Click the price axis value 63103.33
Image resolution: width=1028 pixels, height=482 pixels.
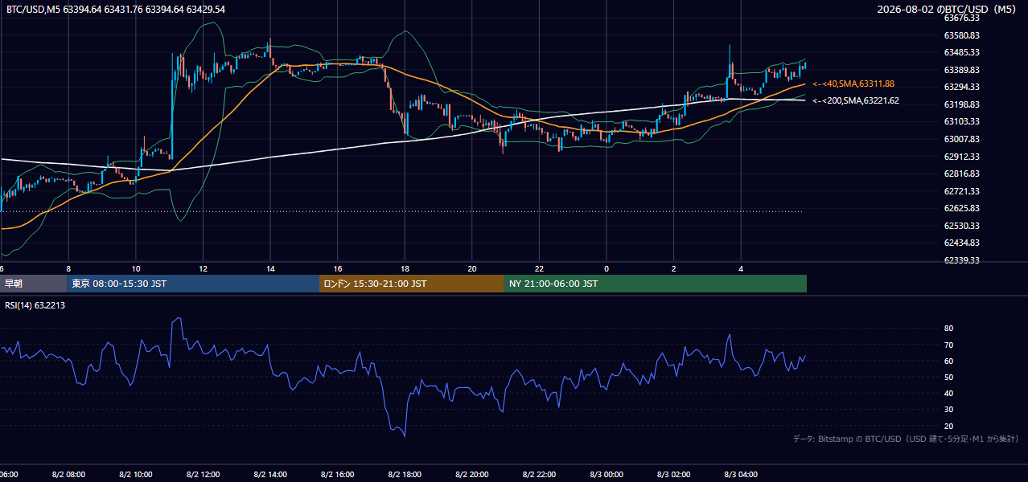(x=961, y=121)
